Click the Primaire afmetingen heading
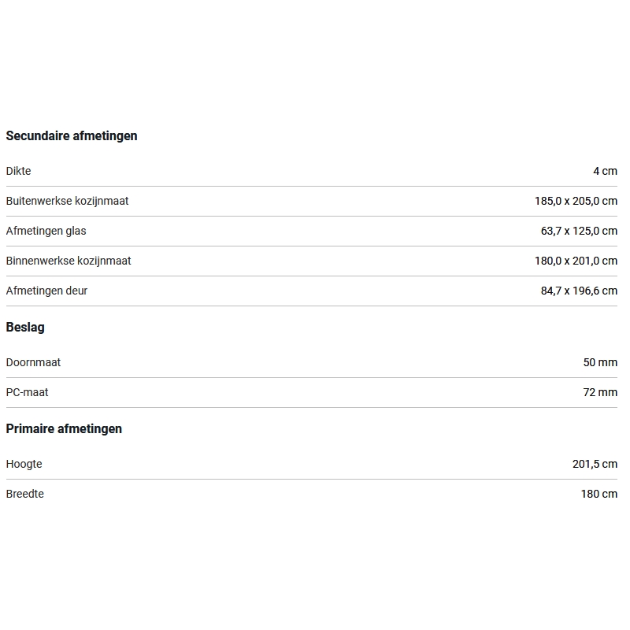 (x=64, y=428)
